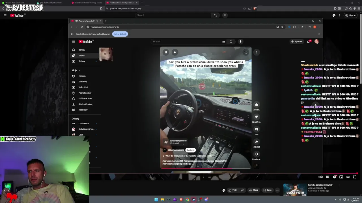Toggle autoplay in the video player
The width and height of the screenshot is (362, 203).
tap(320, 177)
